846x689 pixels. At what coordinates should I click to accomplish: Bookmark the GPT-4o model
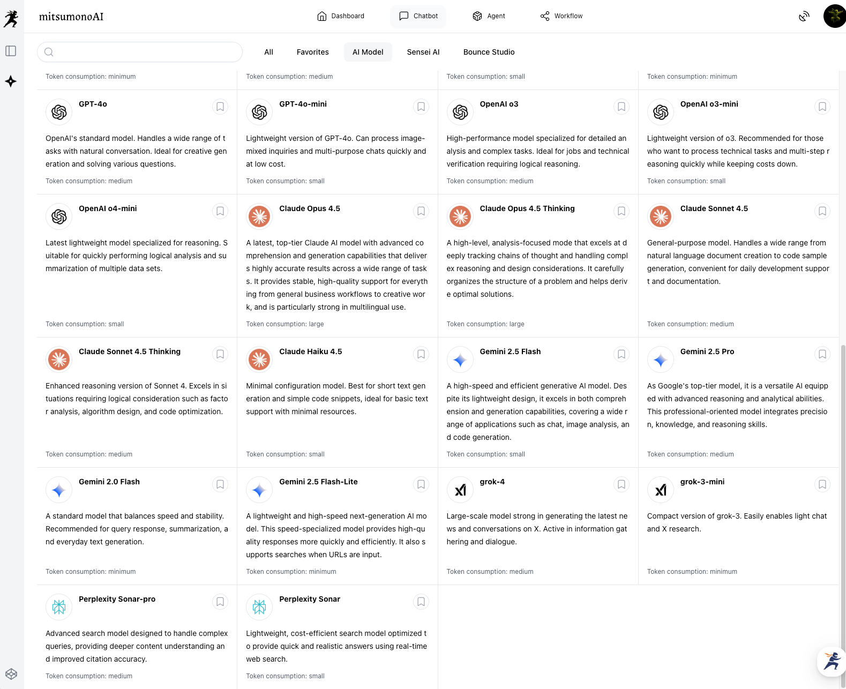tap(220, 107)
